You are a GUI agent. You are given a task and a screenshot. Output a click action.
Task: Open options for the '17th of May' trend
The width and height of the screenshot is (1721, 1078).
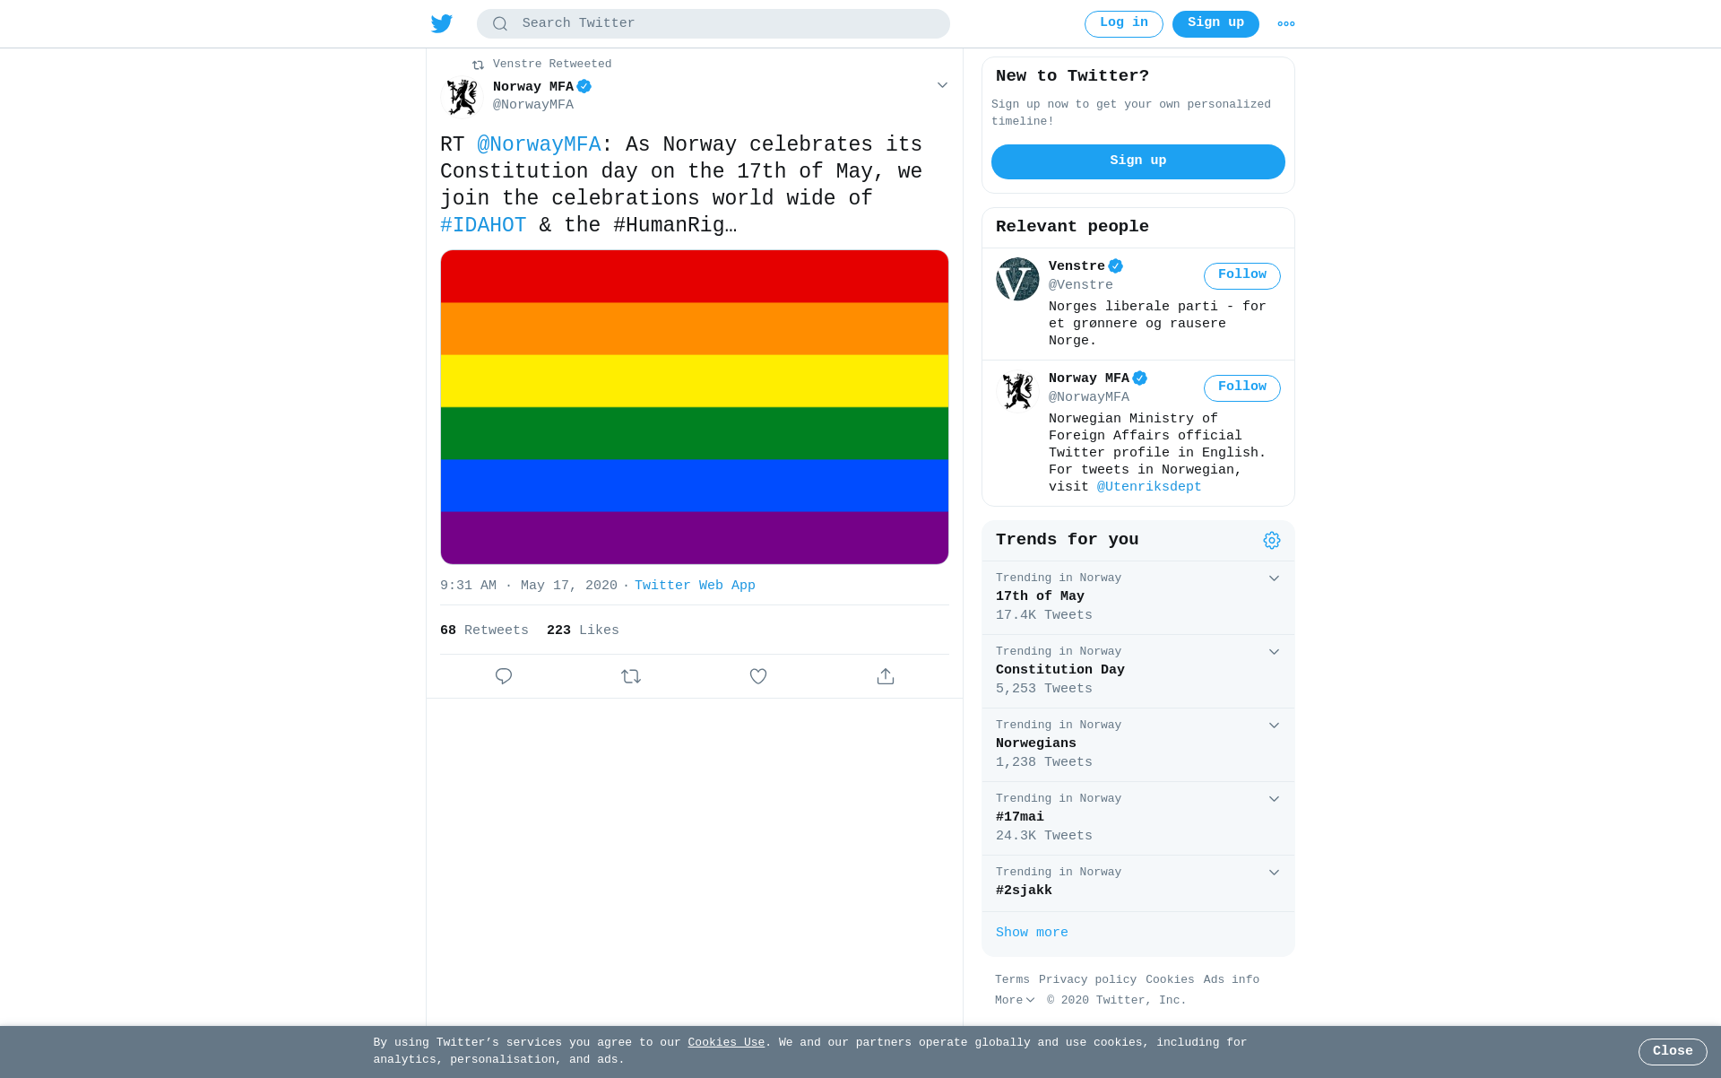1274,578
